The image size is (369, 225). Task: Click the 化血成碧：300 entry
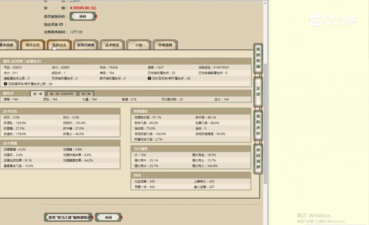pyautogui.click(x=144, y=182)
